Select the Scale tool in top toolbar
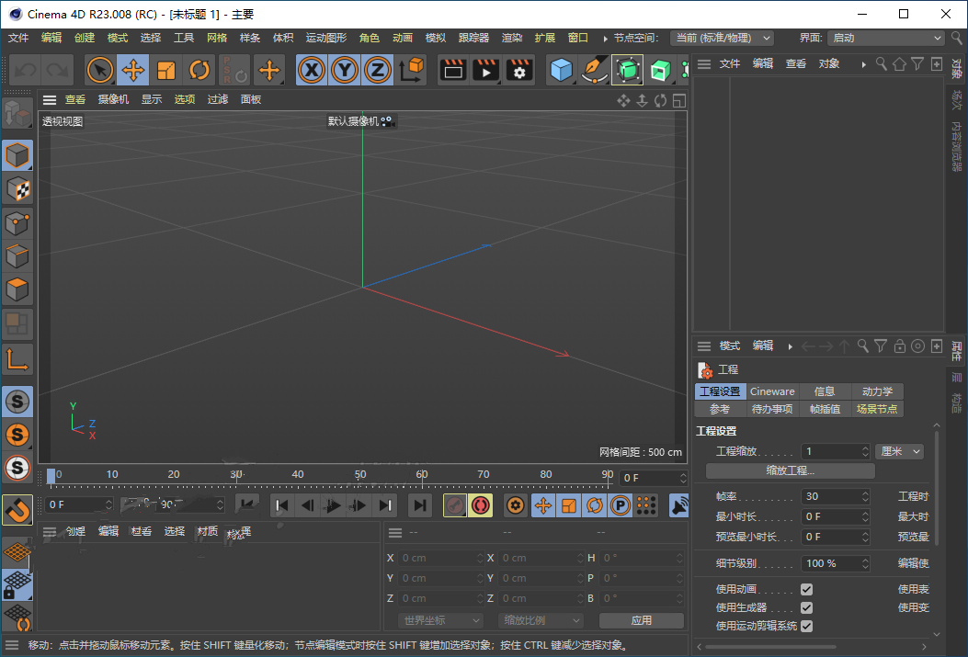The height and width of the screenshot is (657, 968). 166,71
